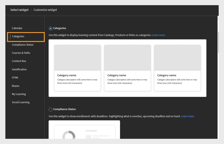Viewport: 224px width, 144px height.
Task: Choose Content Box from the sidebar
Action: [x=19, y=61]
